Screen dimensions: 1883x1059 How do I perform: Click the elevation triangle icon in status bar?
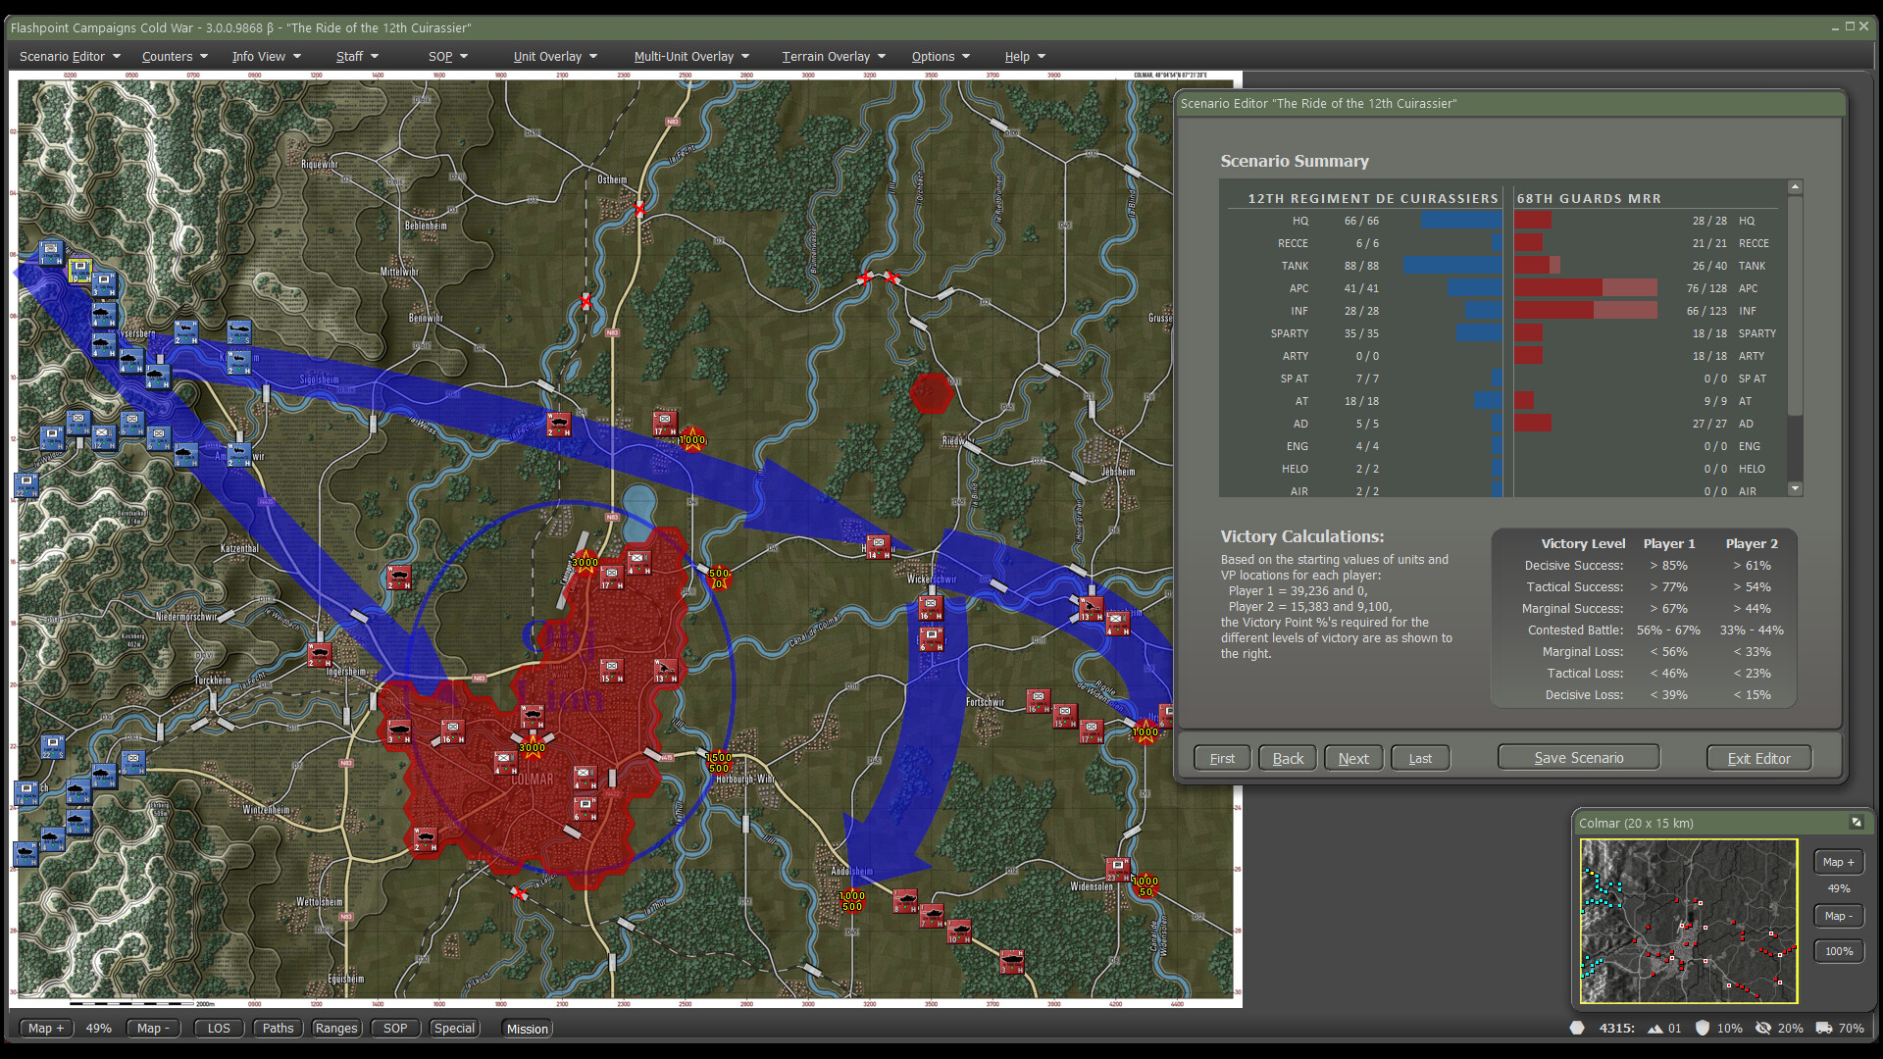pyautogui.click(x=1654, y=1028)
